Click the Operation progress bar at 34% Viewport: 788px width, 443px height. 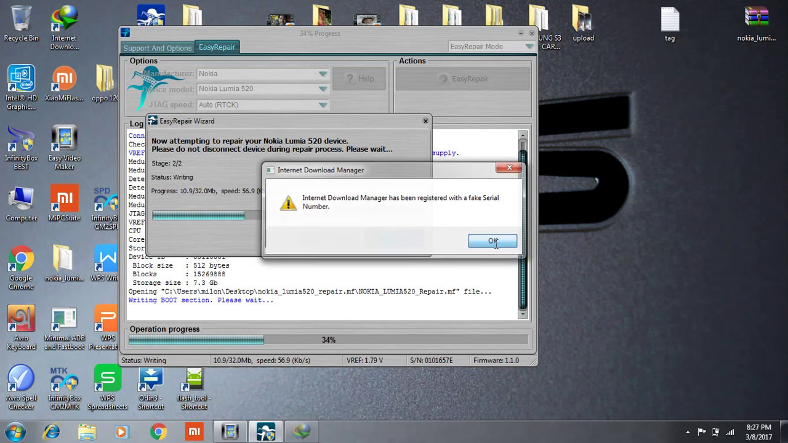328,340
